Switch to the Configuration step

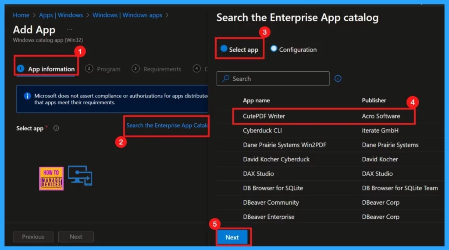click(x=293, y=50)
